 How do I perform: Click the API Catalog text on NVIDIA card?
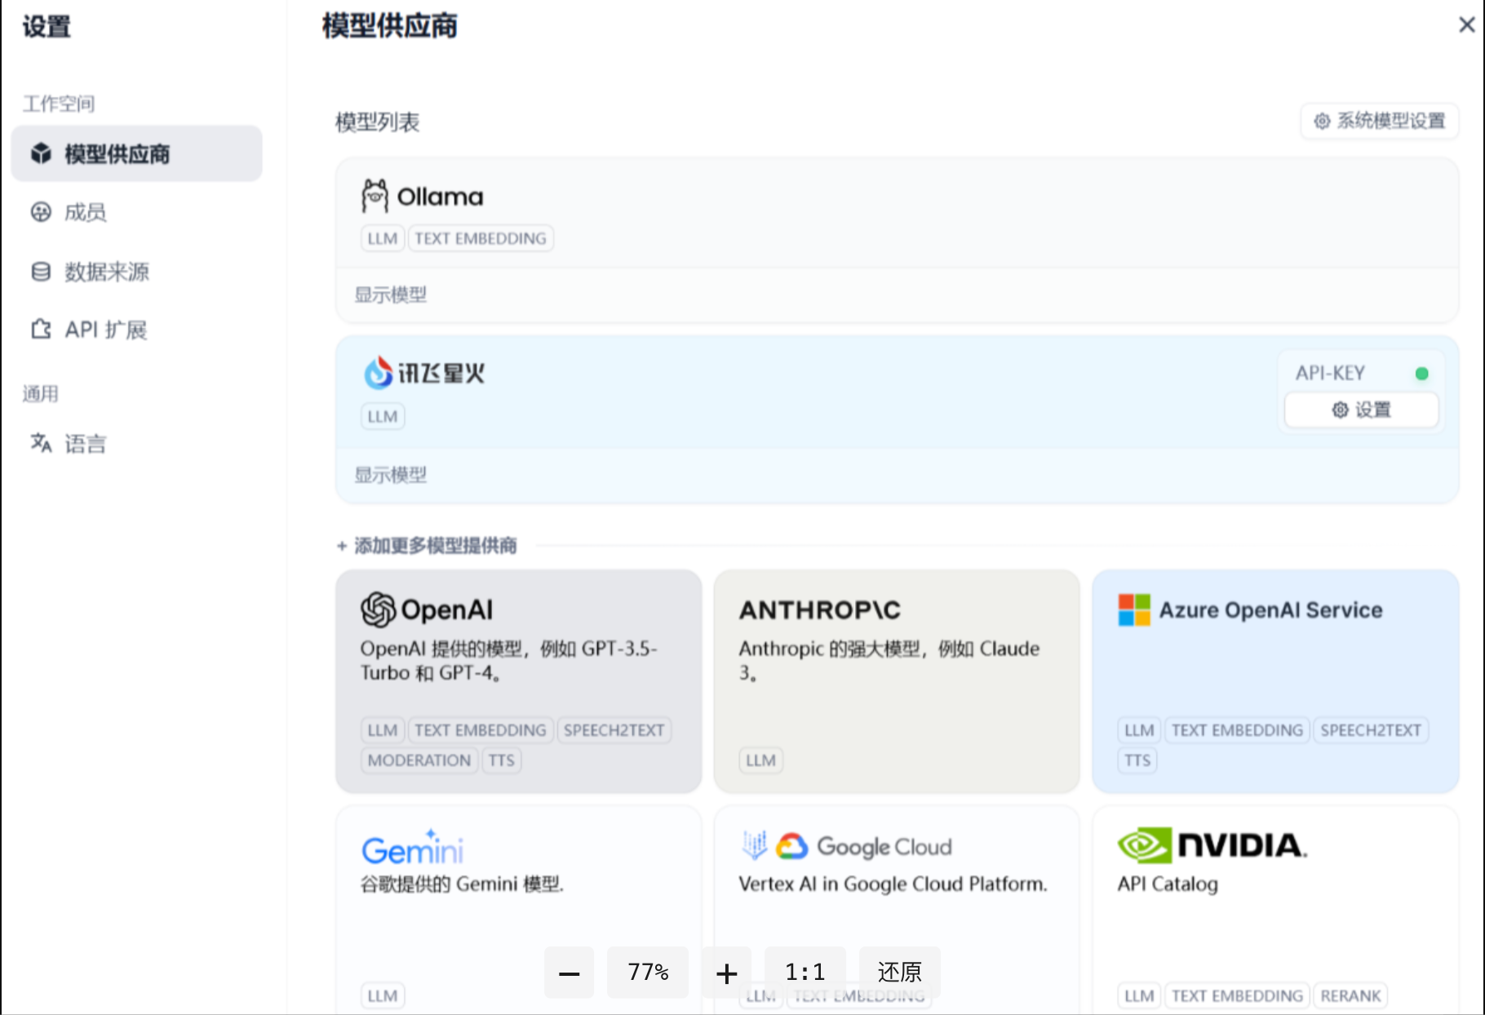1168,884
